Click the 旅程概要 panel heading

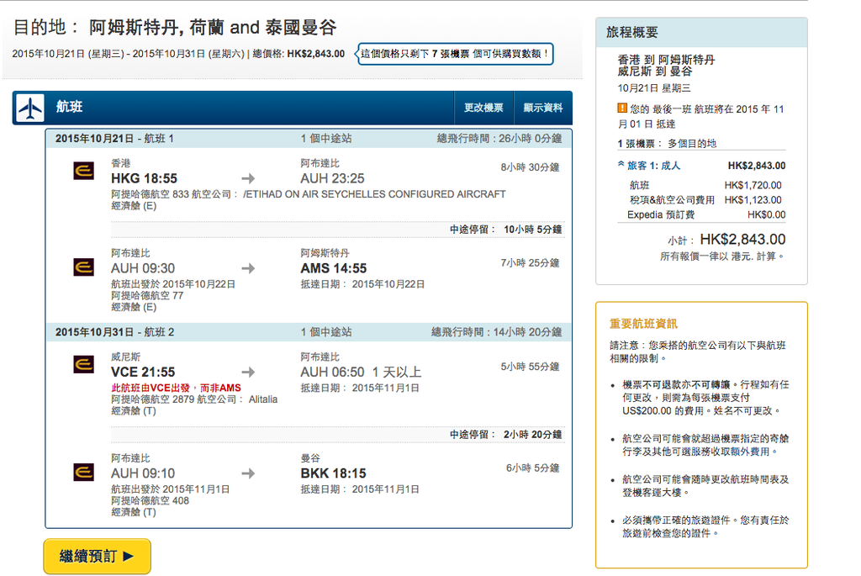(x=631, y=33)
